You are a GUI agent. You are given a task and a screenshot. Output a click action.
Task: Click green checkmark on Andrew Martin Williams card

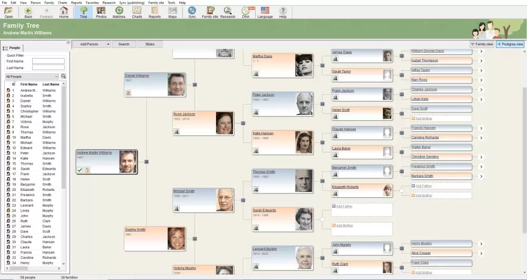click(x=80, y=170)
